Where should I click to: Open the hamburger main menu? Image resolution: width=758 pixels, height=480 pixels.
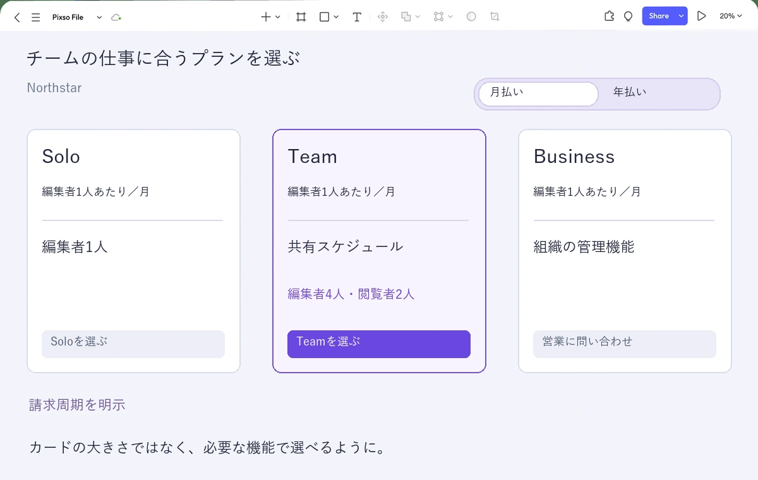click(36, 17)
